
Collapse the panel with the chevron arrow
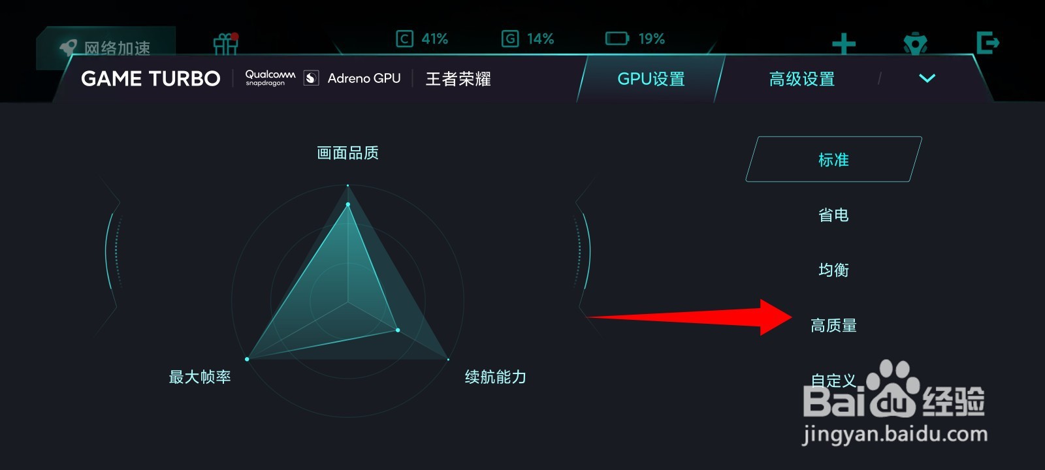pos(927,78)
